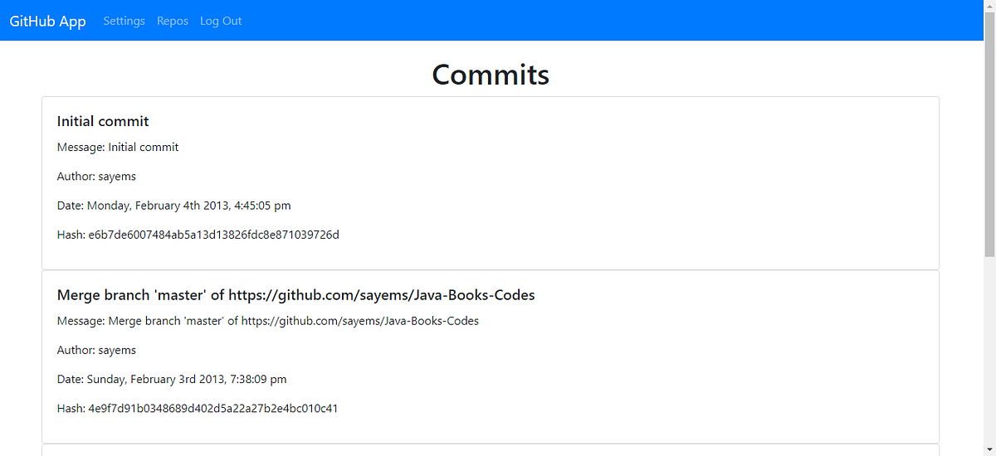Click the scrollbar down arrow

pyautogui.click(x=989, y=449)
